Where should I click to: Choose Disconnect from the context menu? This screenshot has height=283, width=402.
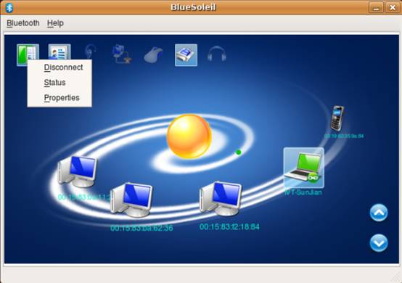pos(63,67)
